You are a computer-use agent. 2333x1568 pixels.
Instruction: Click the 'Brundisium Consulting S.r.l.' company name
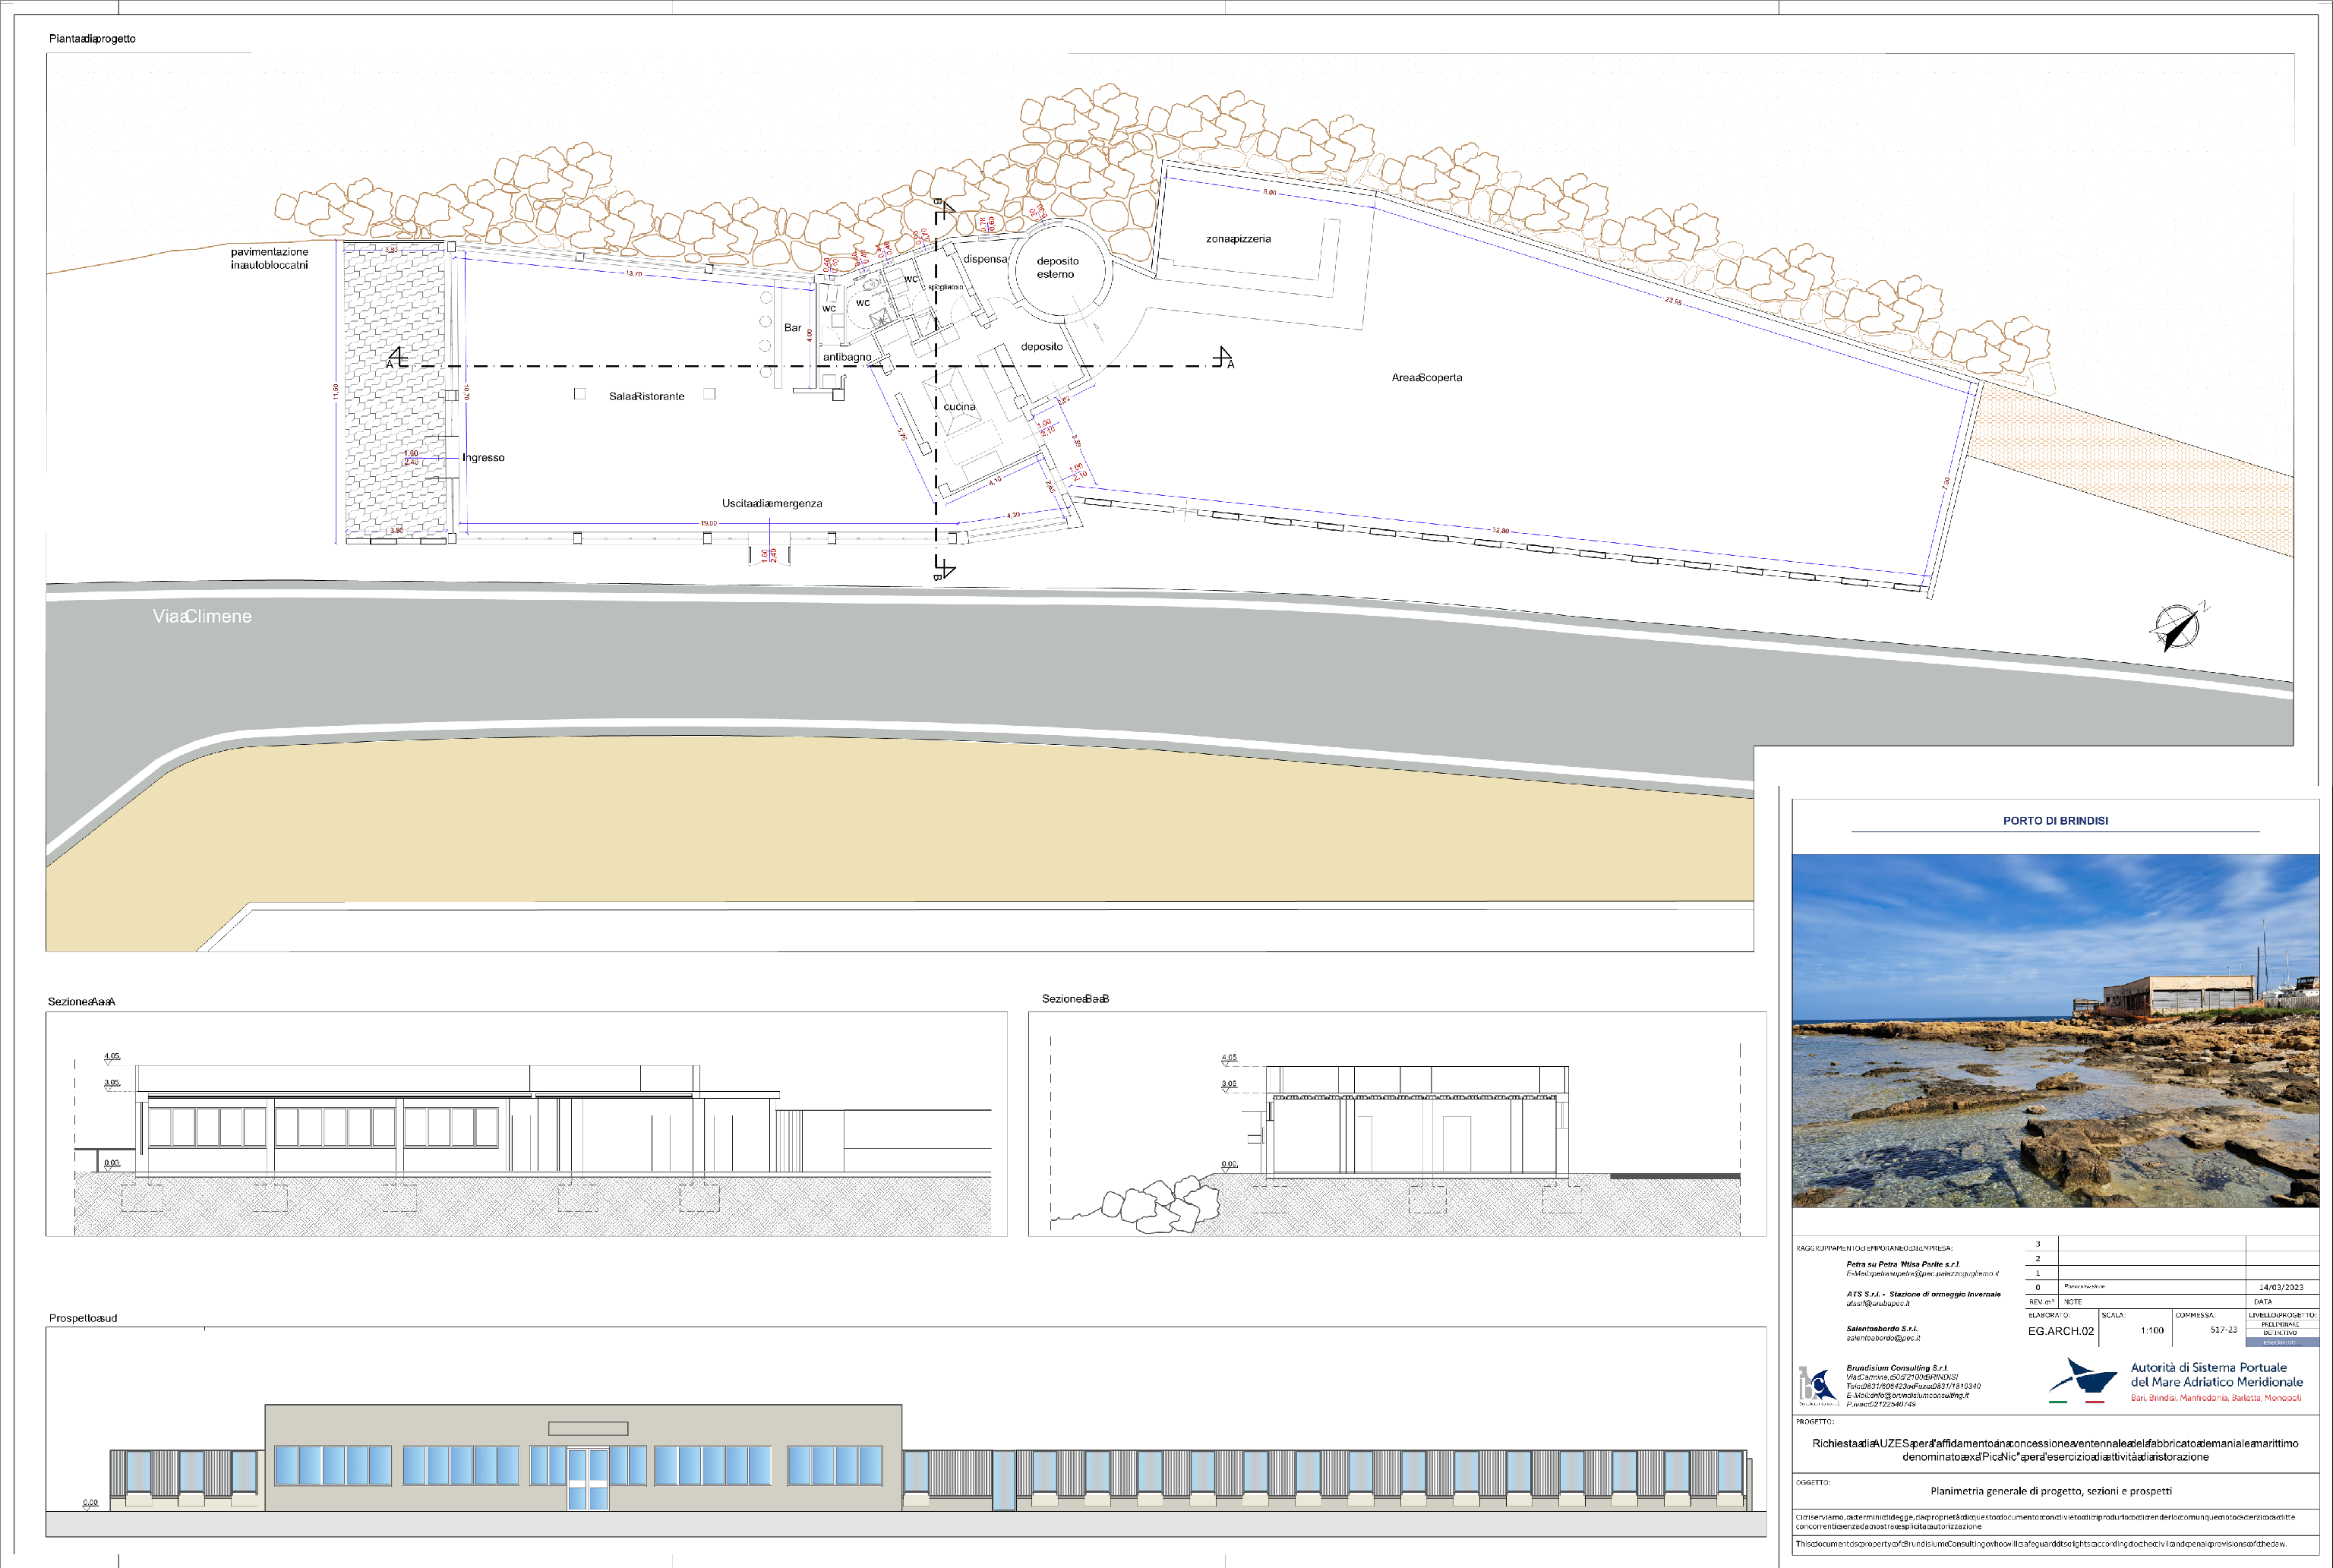[1897, 1368]
